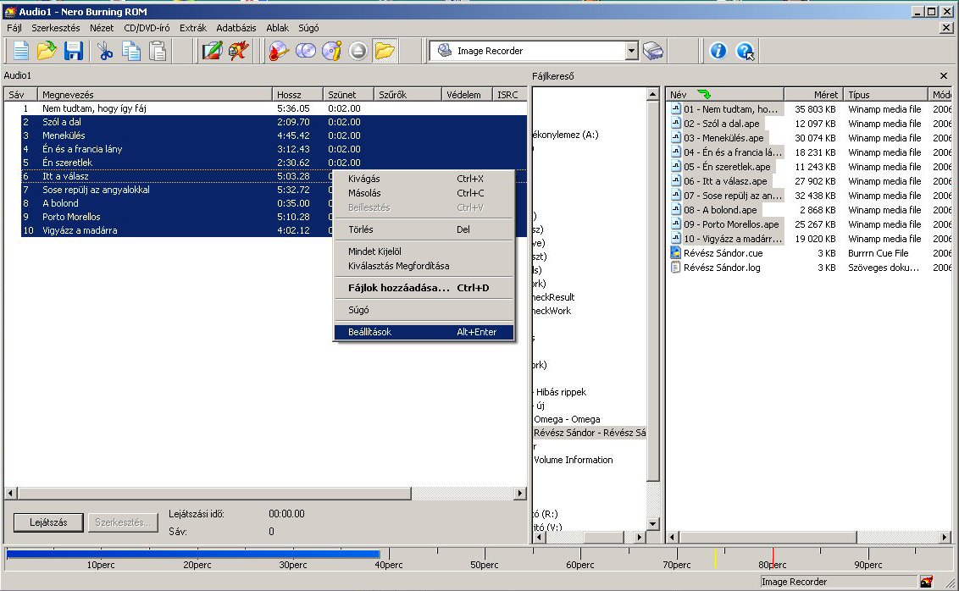The image size is (959, 591).
Task: Select the Révész Sándor.cue file
Action: (x=723, y=253)
